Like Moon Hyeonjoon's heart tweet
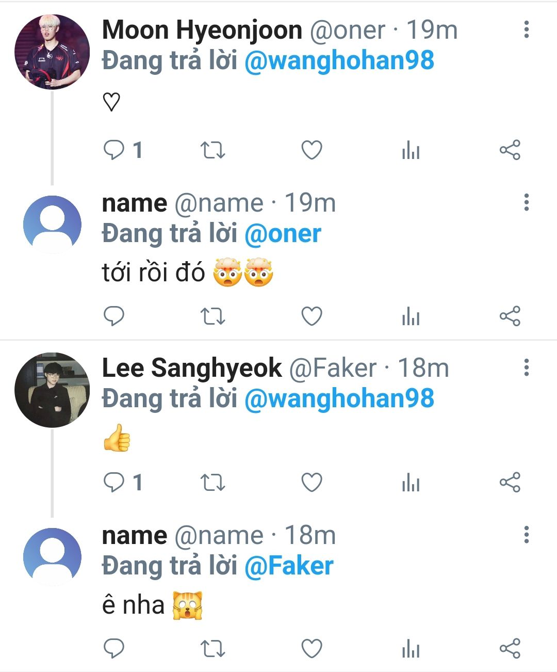 312,150
